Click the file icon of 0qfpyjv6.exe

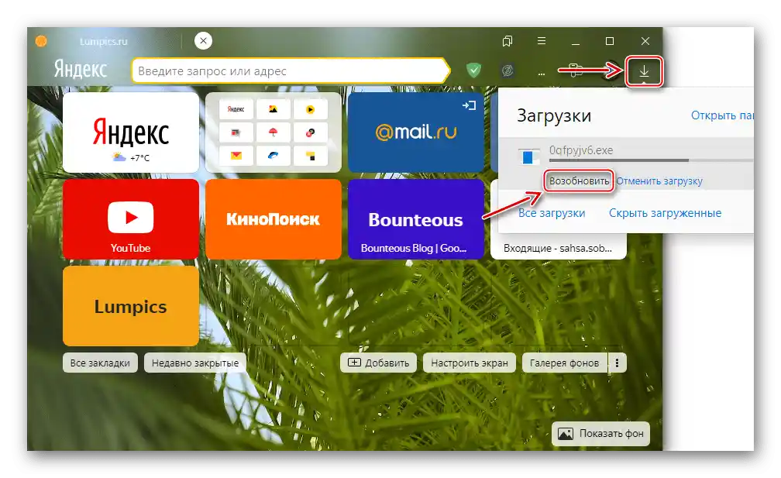(528, 156)
